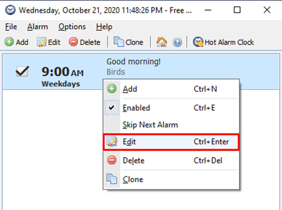Select the Good morning! alarm entry
282x210 pixels.
(133, 62)
